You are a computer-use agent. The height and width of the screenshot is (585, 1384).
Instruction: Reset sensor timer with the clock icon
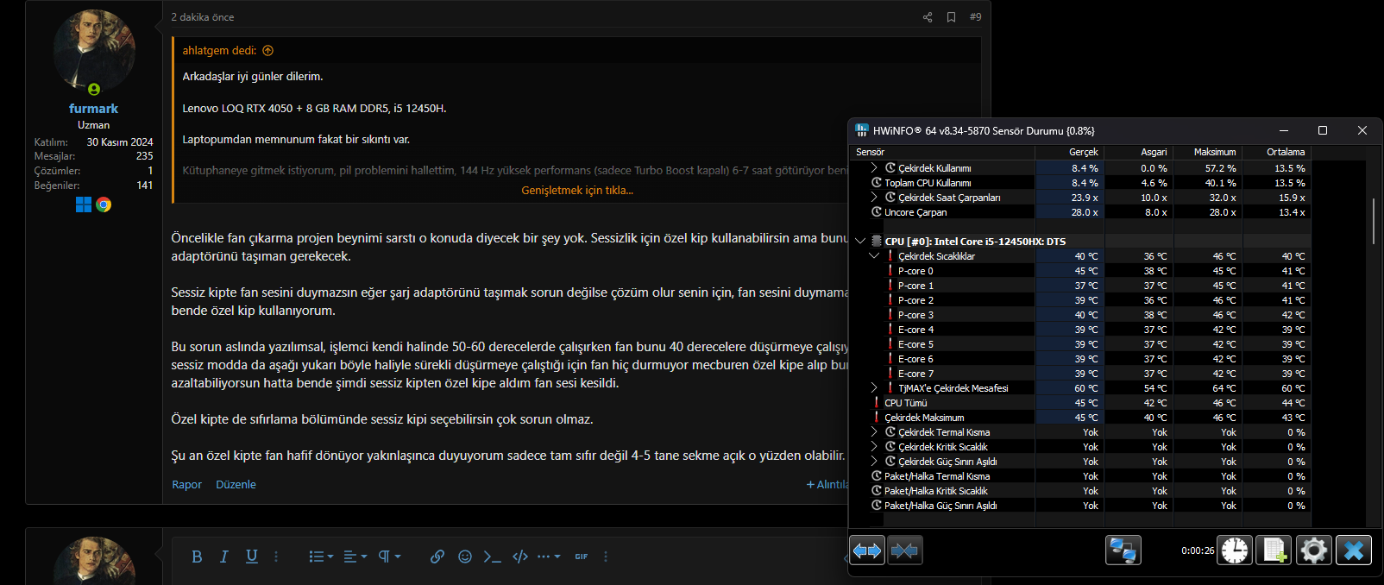(x=1235, y=550)
